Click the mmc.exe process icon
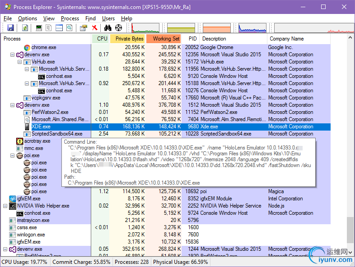355x267 pixels. (20, 148)
